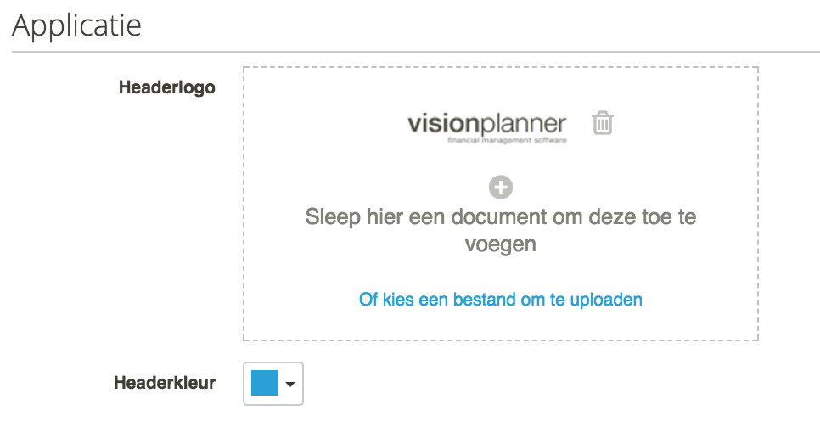This screenshot has width=820, height=421.
Task: Open the Headerkleur color picker box
Action: click(273, 384)
